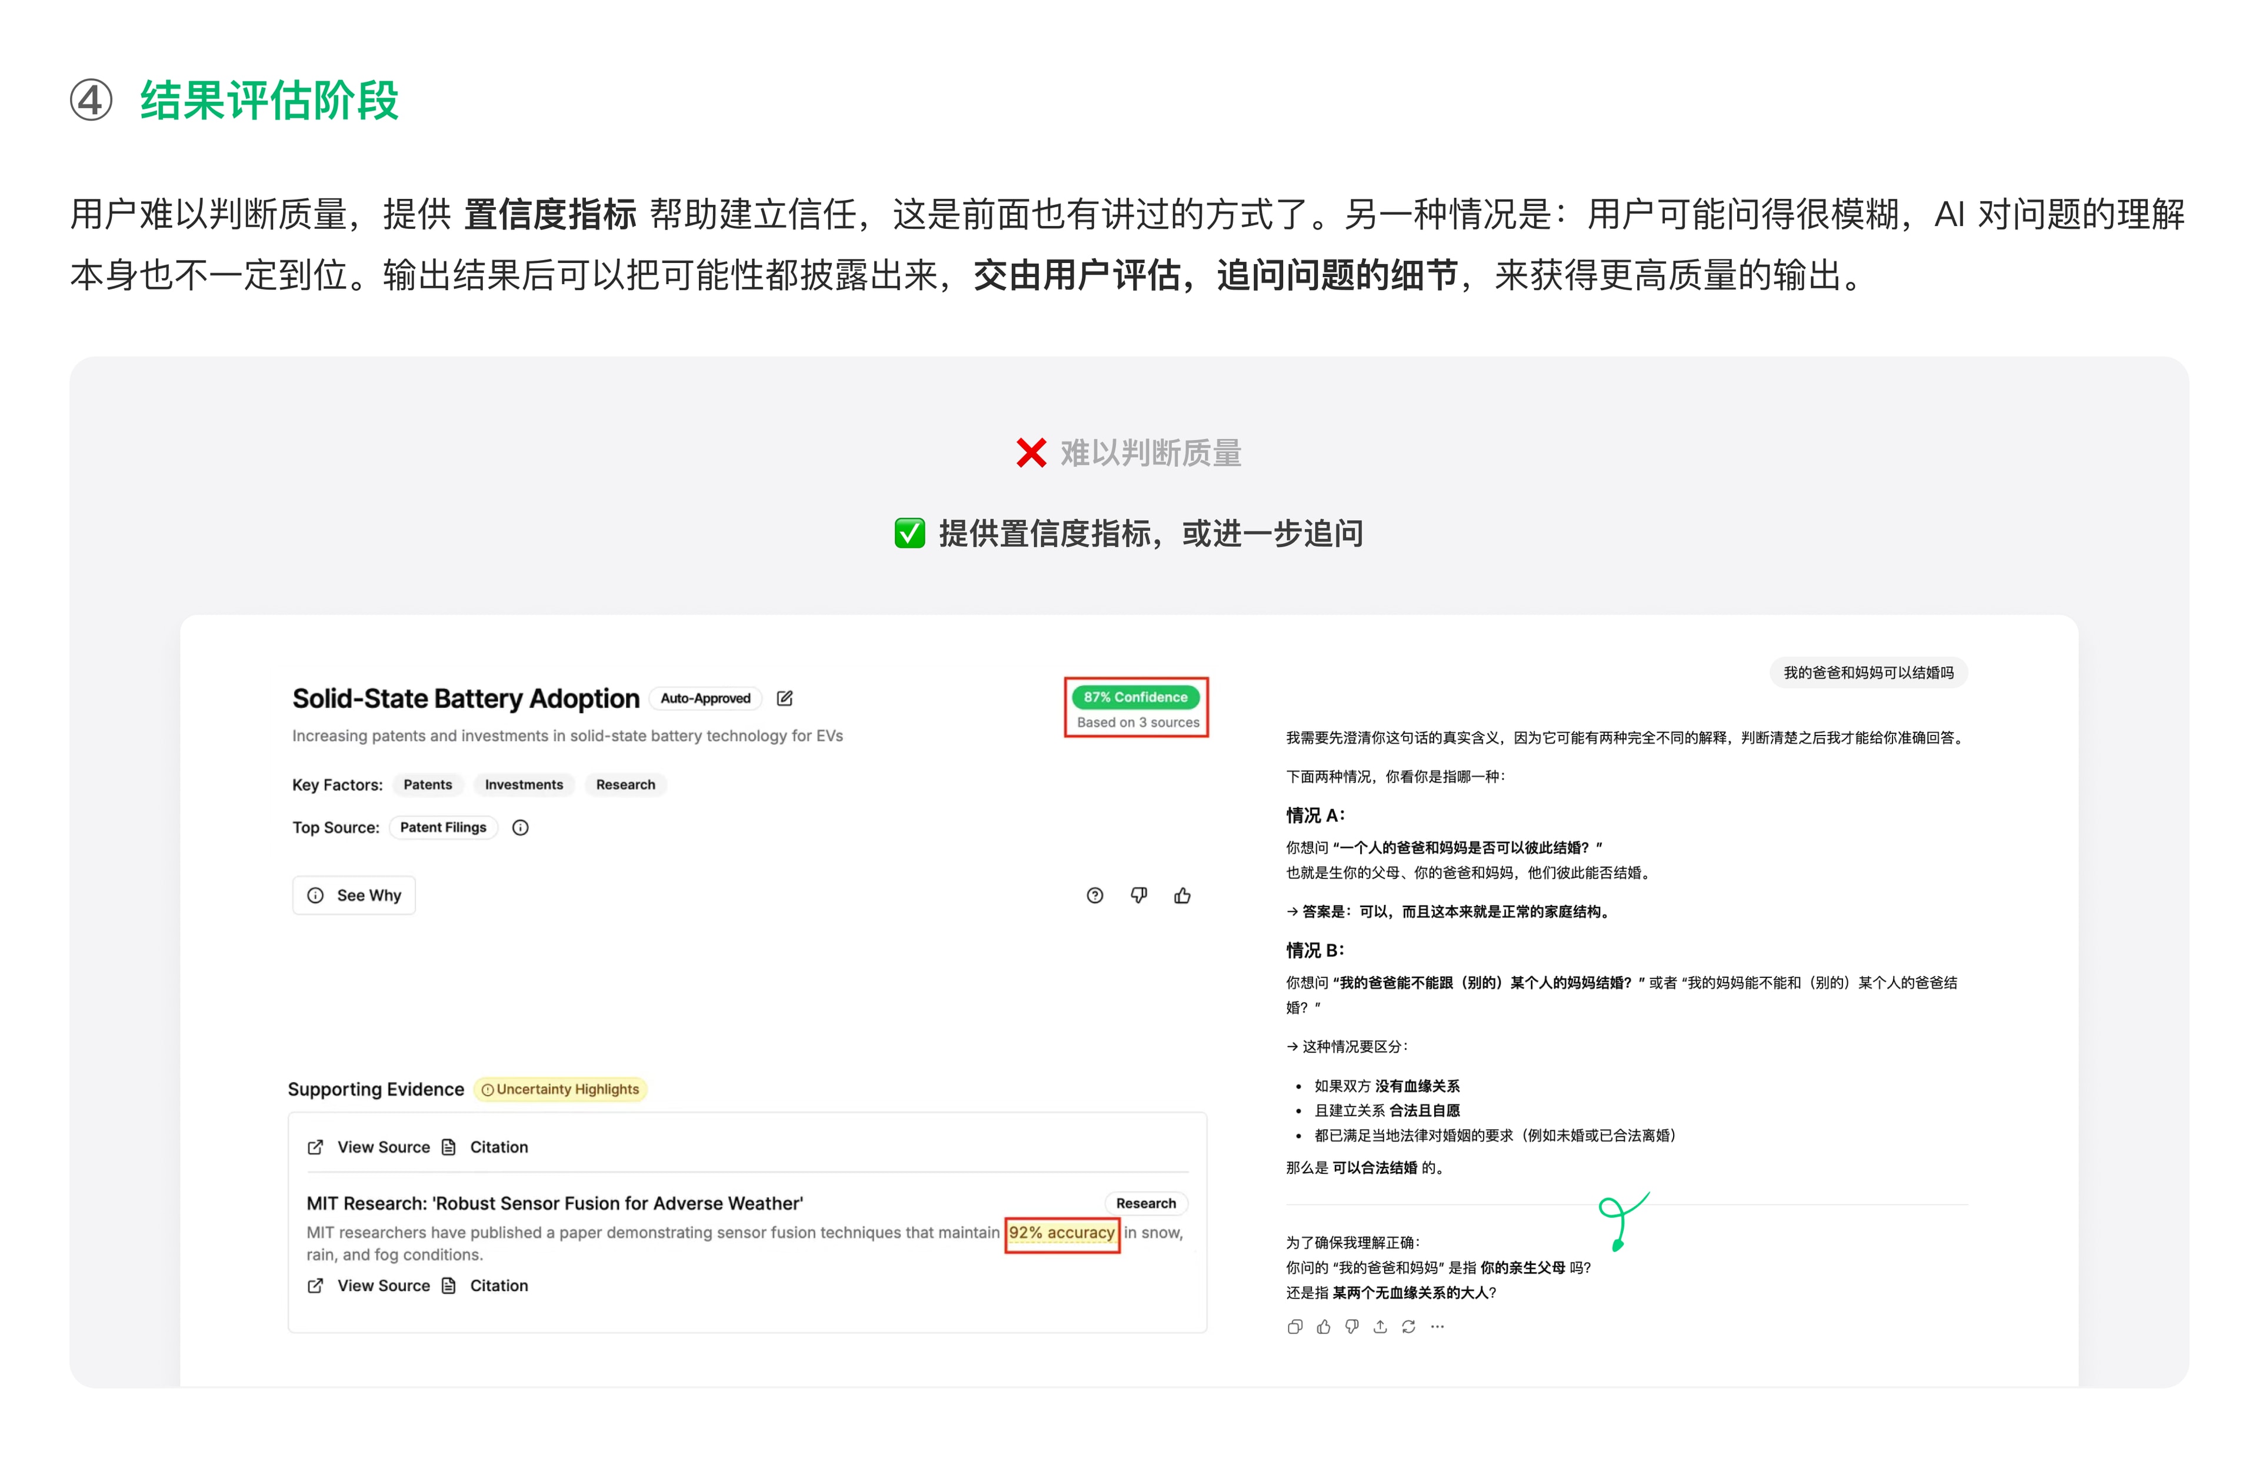Click the '提供置信度指标，或进一步追问' caption
The image size is (2259, 1458).
(x=1150, y=534)
